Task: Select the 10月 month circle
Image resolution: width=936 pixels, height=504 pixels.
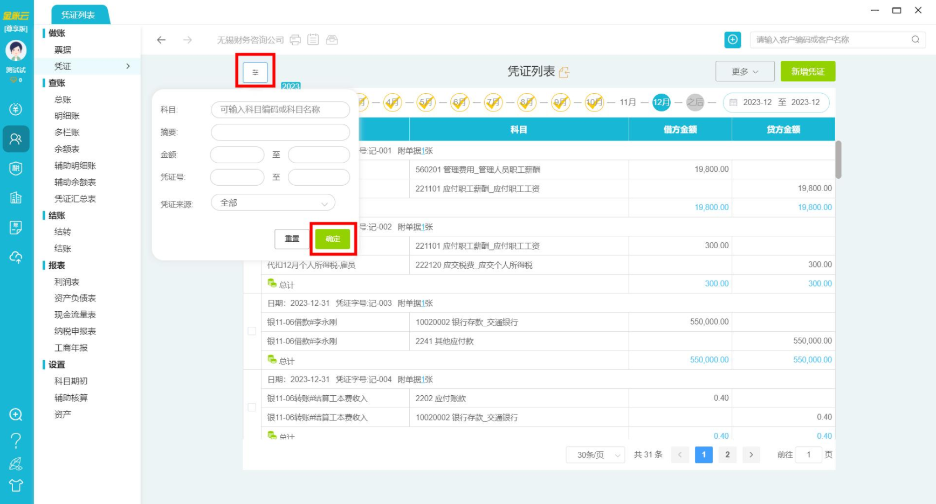Action: (594, 102)
